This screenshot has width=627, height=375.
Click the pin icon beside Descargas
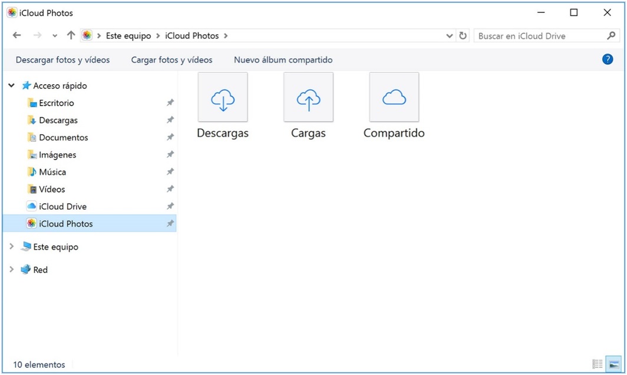[x=170, y=120]
